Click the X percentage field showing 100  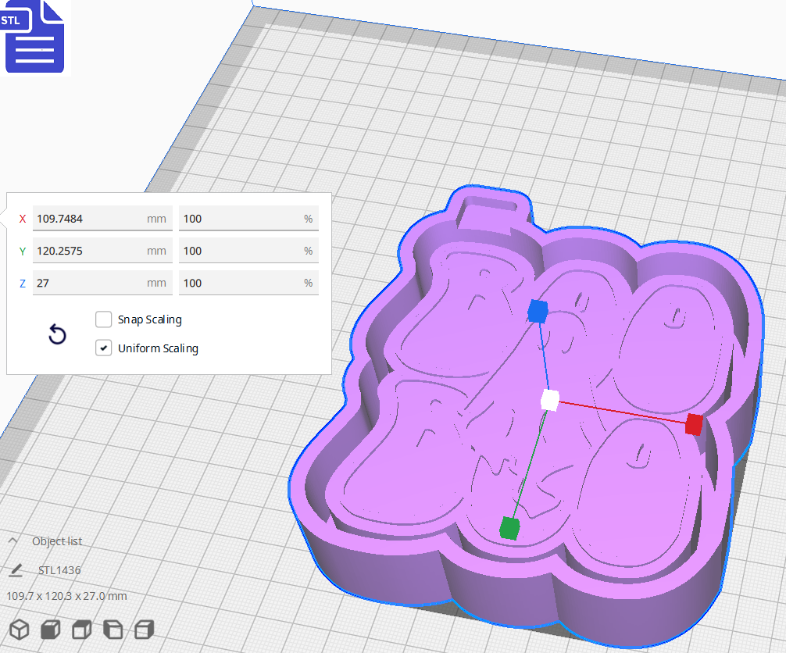(x=248, y=219)
